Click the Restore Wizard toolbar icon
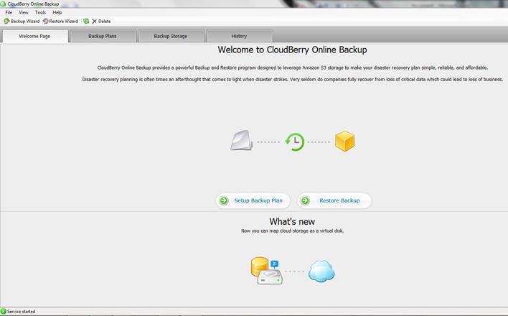The height and width of the screenshot is (316, 508). [46, 21]
